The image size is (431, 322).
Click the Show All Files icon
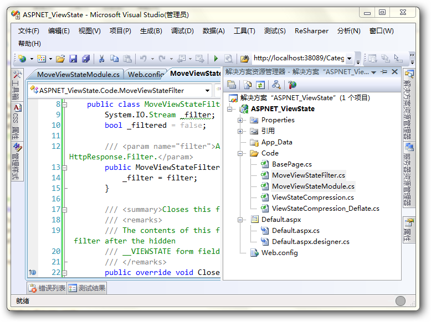[x=248, y=85]
